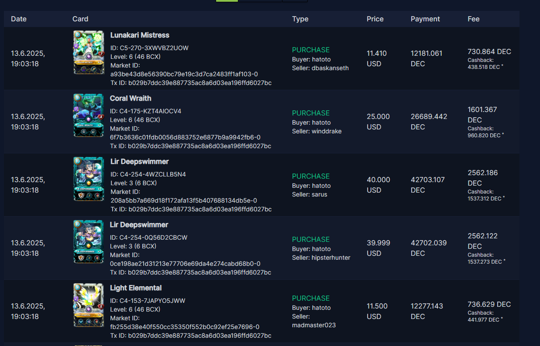The height and width of the screenshot is (346, 540).
Task: Click the 12181.061 DEC payment
Action: pyautogui.click(x=426, y=58)
